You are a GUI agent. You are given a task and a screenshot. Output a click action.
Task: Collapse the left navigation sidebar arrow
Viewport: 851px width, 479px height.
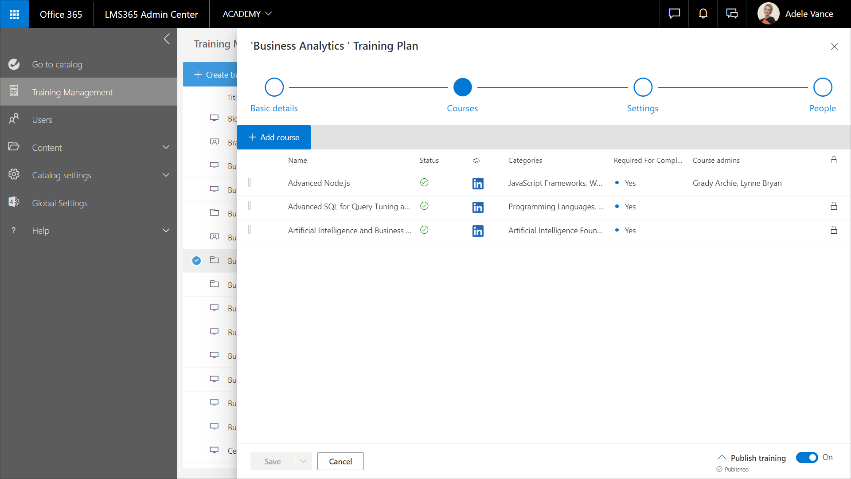(x=167, y=39)
